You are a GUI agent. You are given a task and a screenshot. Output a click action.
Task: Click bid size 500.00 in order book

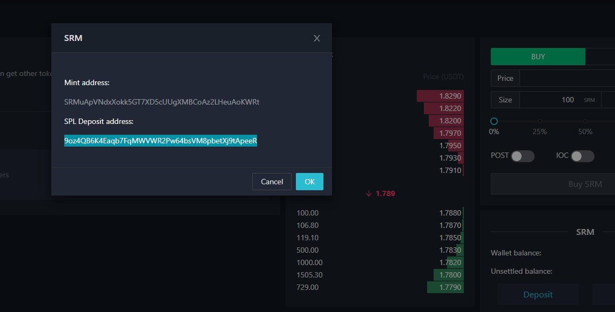tap(308, 250)
